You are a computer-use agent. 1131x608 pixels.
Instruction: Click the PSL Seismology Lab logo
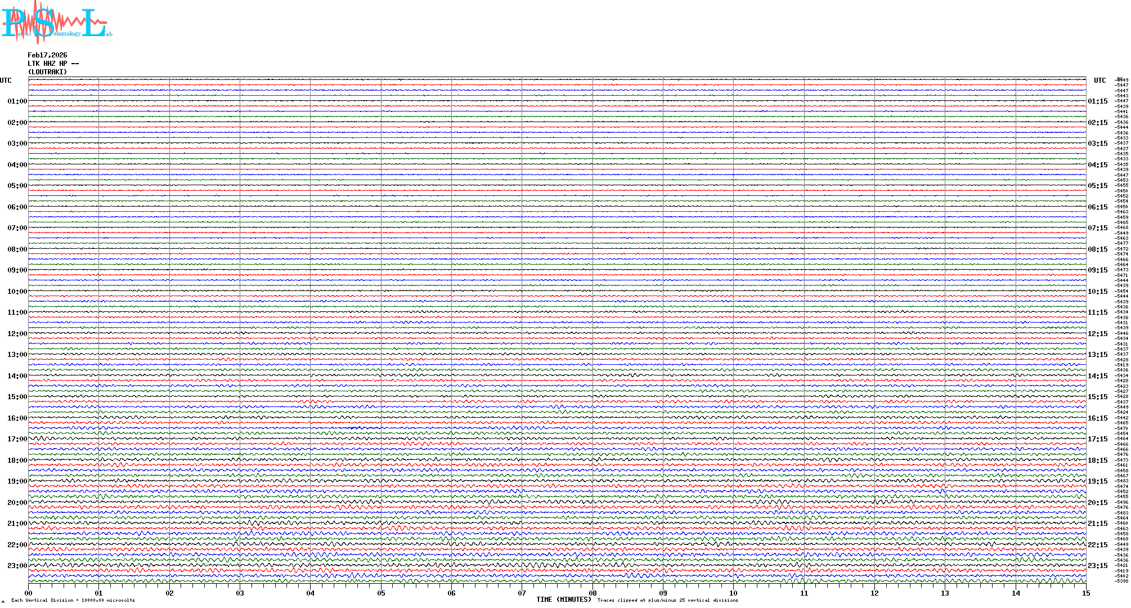[56, 23]
